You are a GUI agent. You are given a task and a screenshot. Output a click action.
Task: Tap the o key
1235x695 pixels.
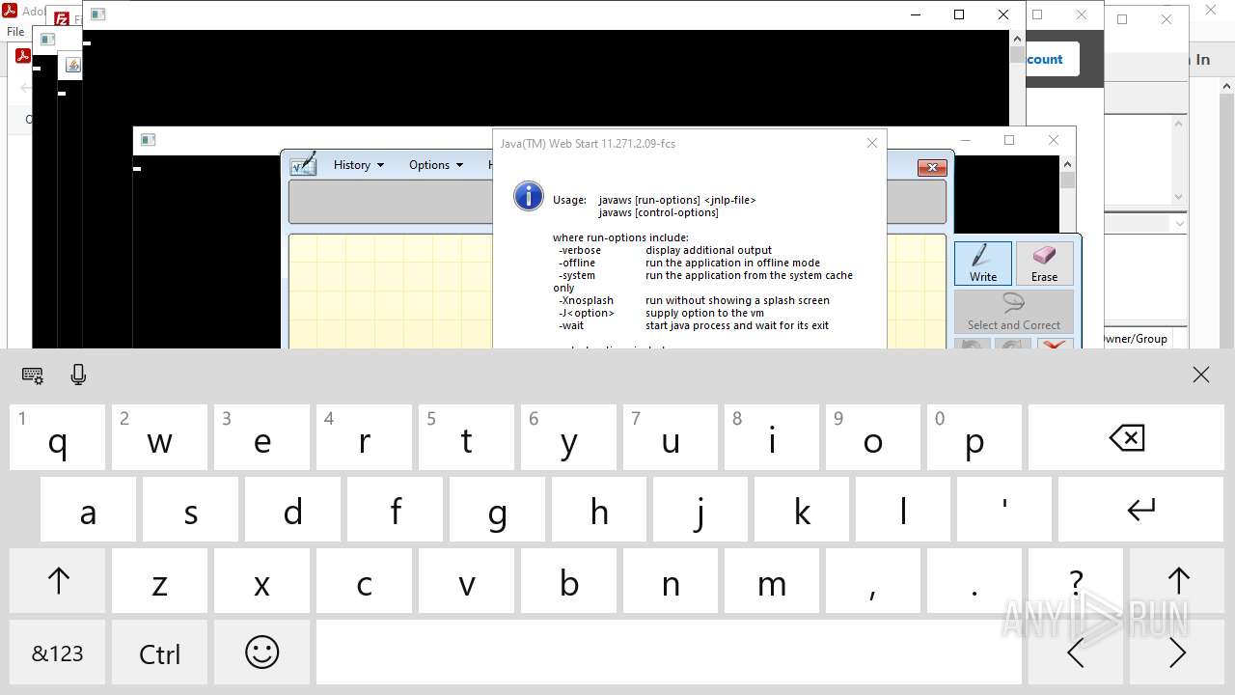coord(873,437)
